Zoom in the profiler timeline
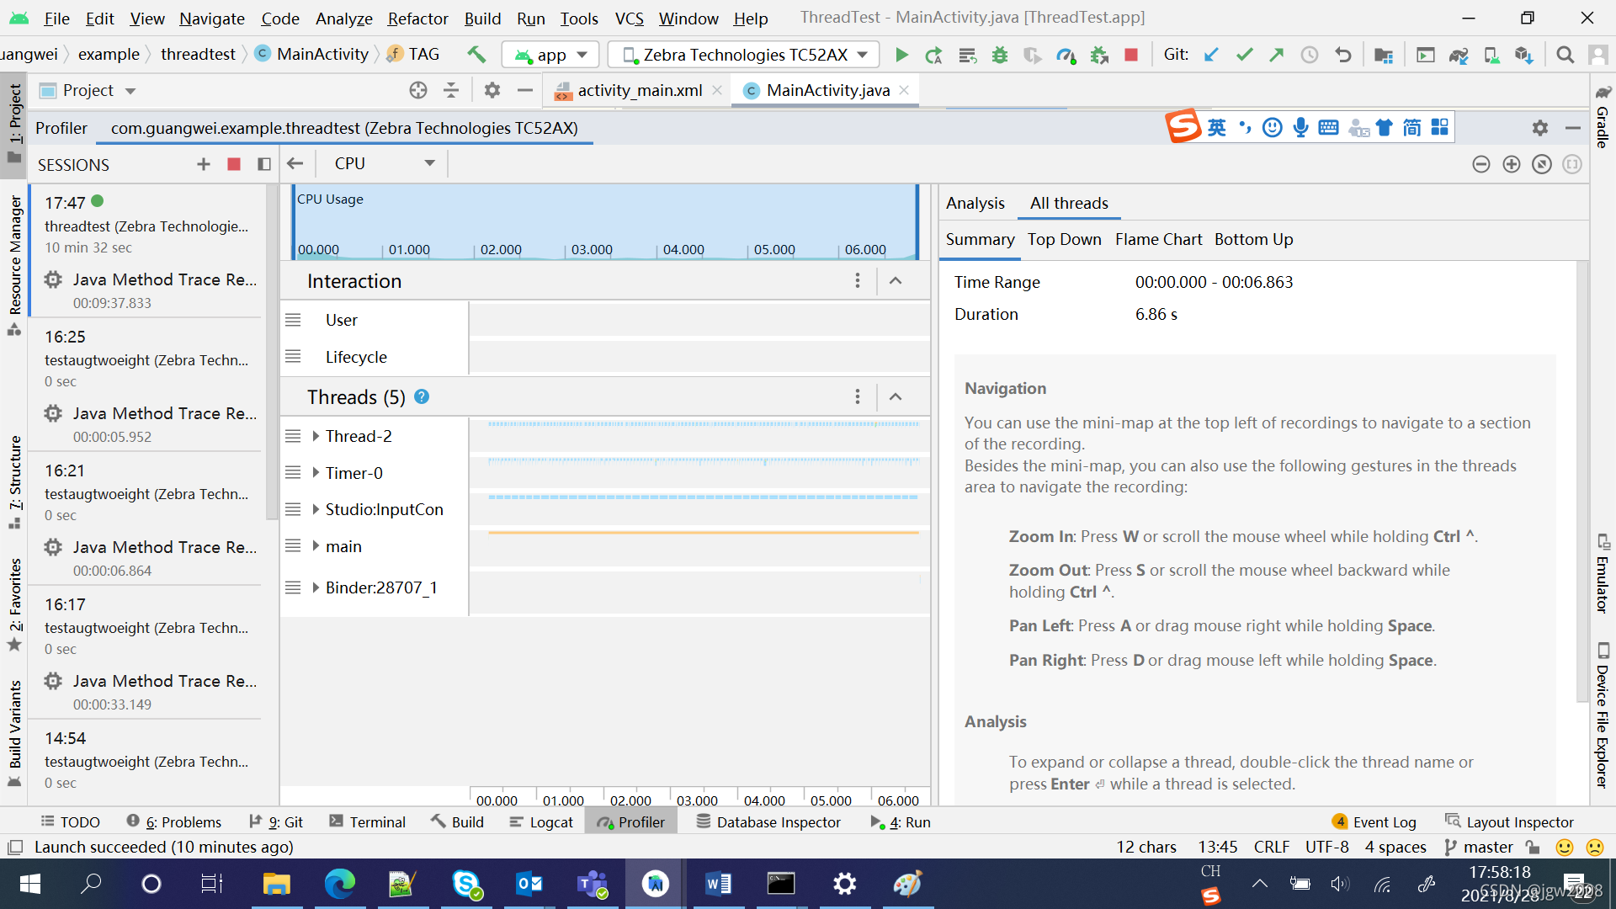Viewport: 1616px width, 909px height. [x=1512, y=164]
